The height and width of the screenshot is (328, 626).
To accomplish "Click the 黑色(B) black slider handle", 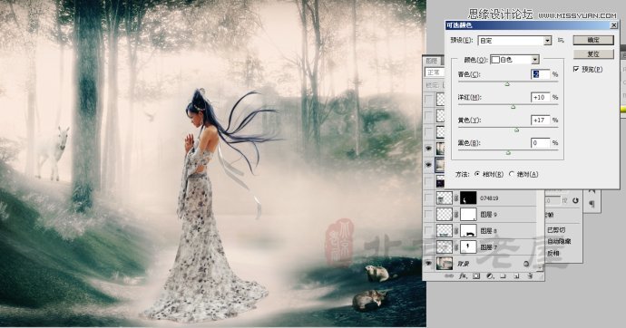I will coord(508,152).
